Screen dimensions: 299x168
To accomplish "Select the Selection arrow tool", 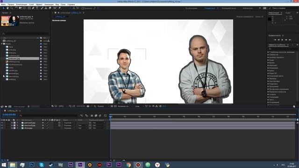I will (3, 8).
